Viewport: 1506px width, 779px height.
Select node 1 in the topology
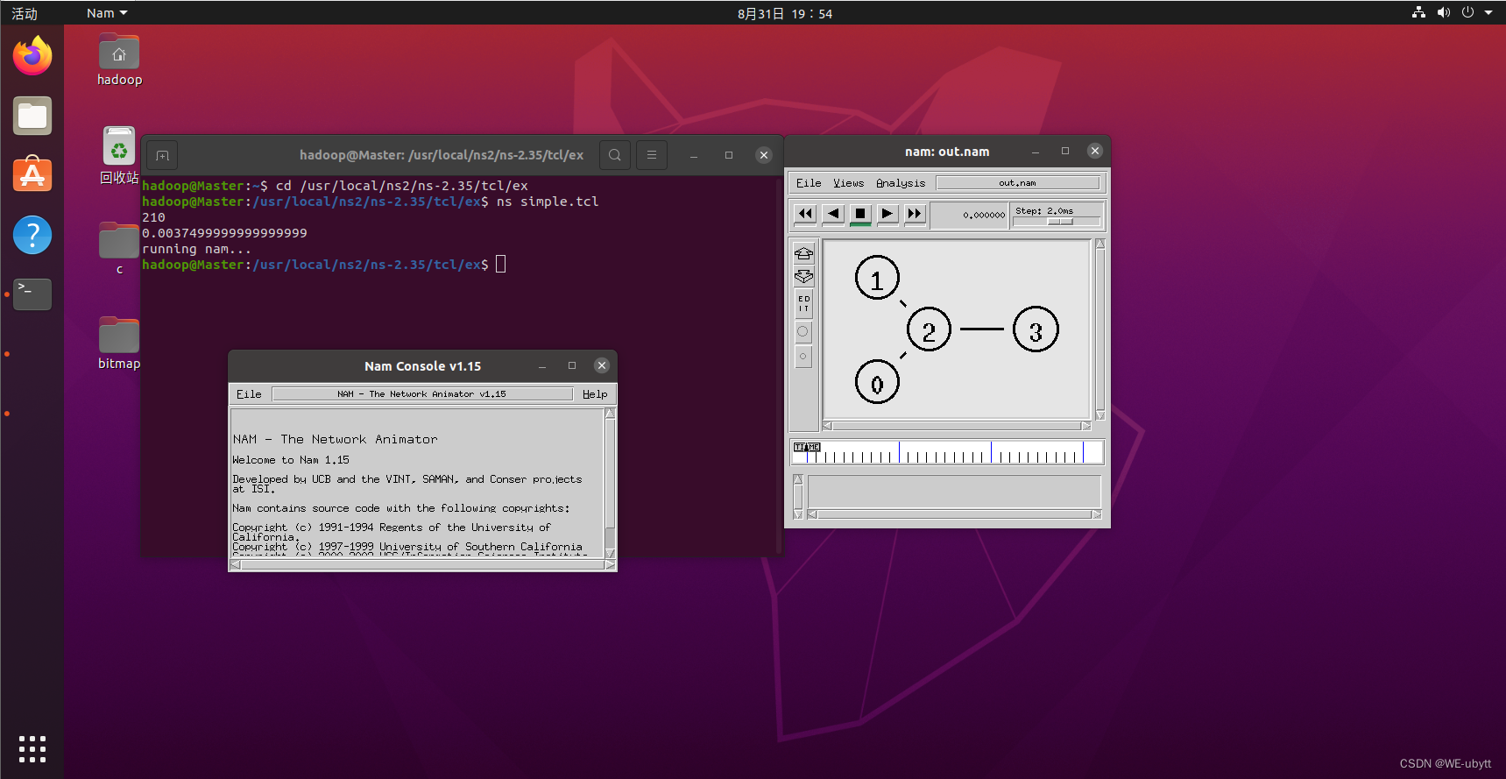877,278
